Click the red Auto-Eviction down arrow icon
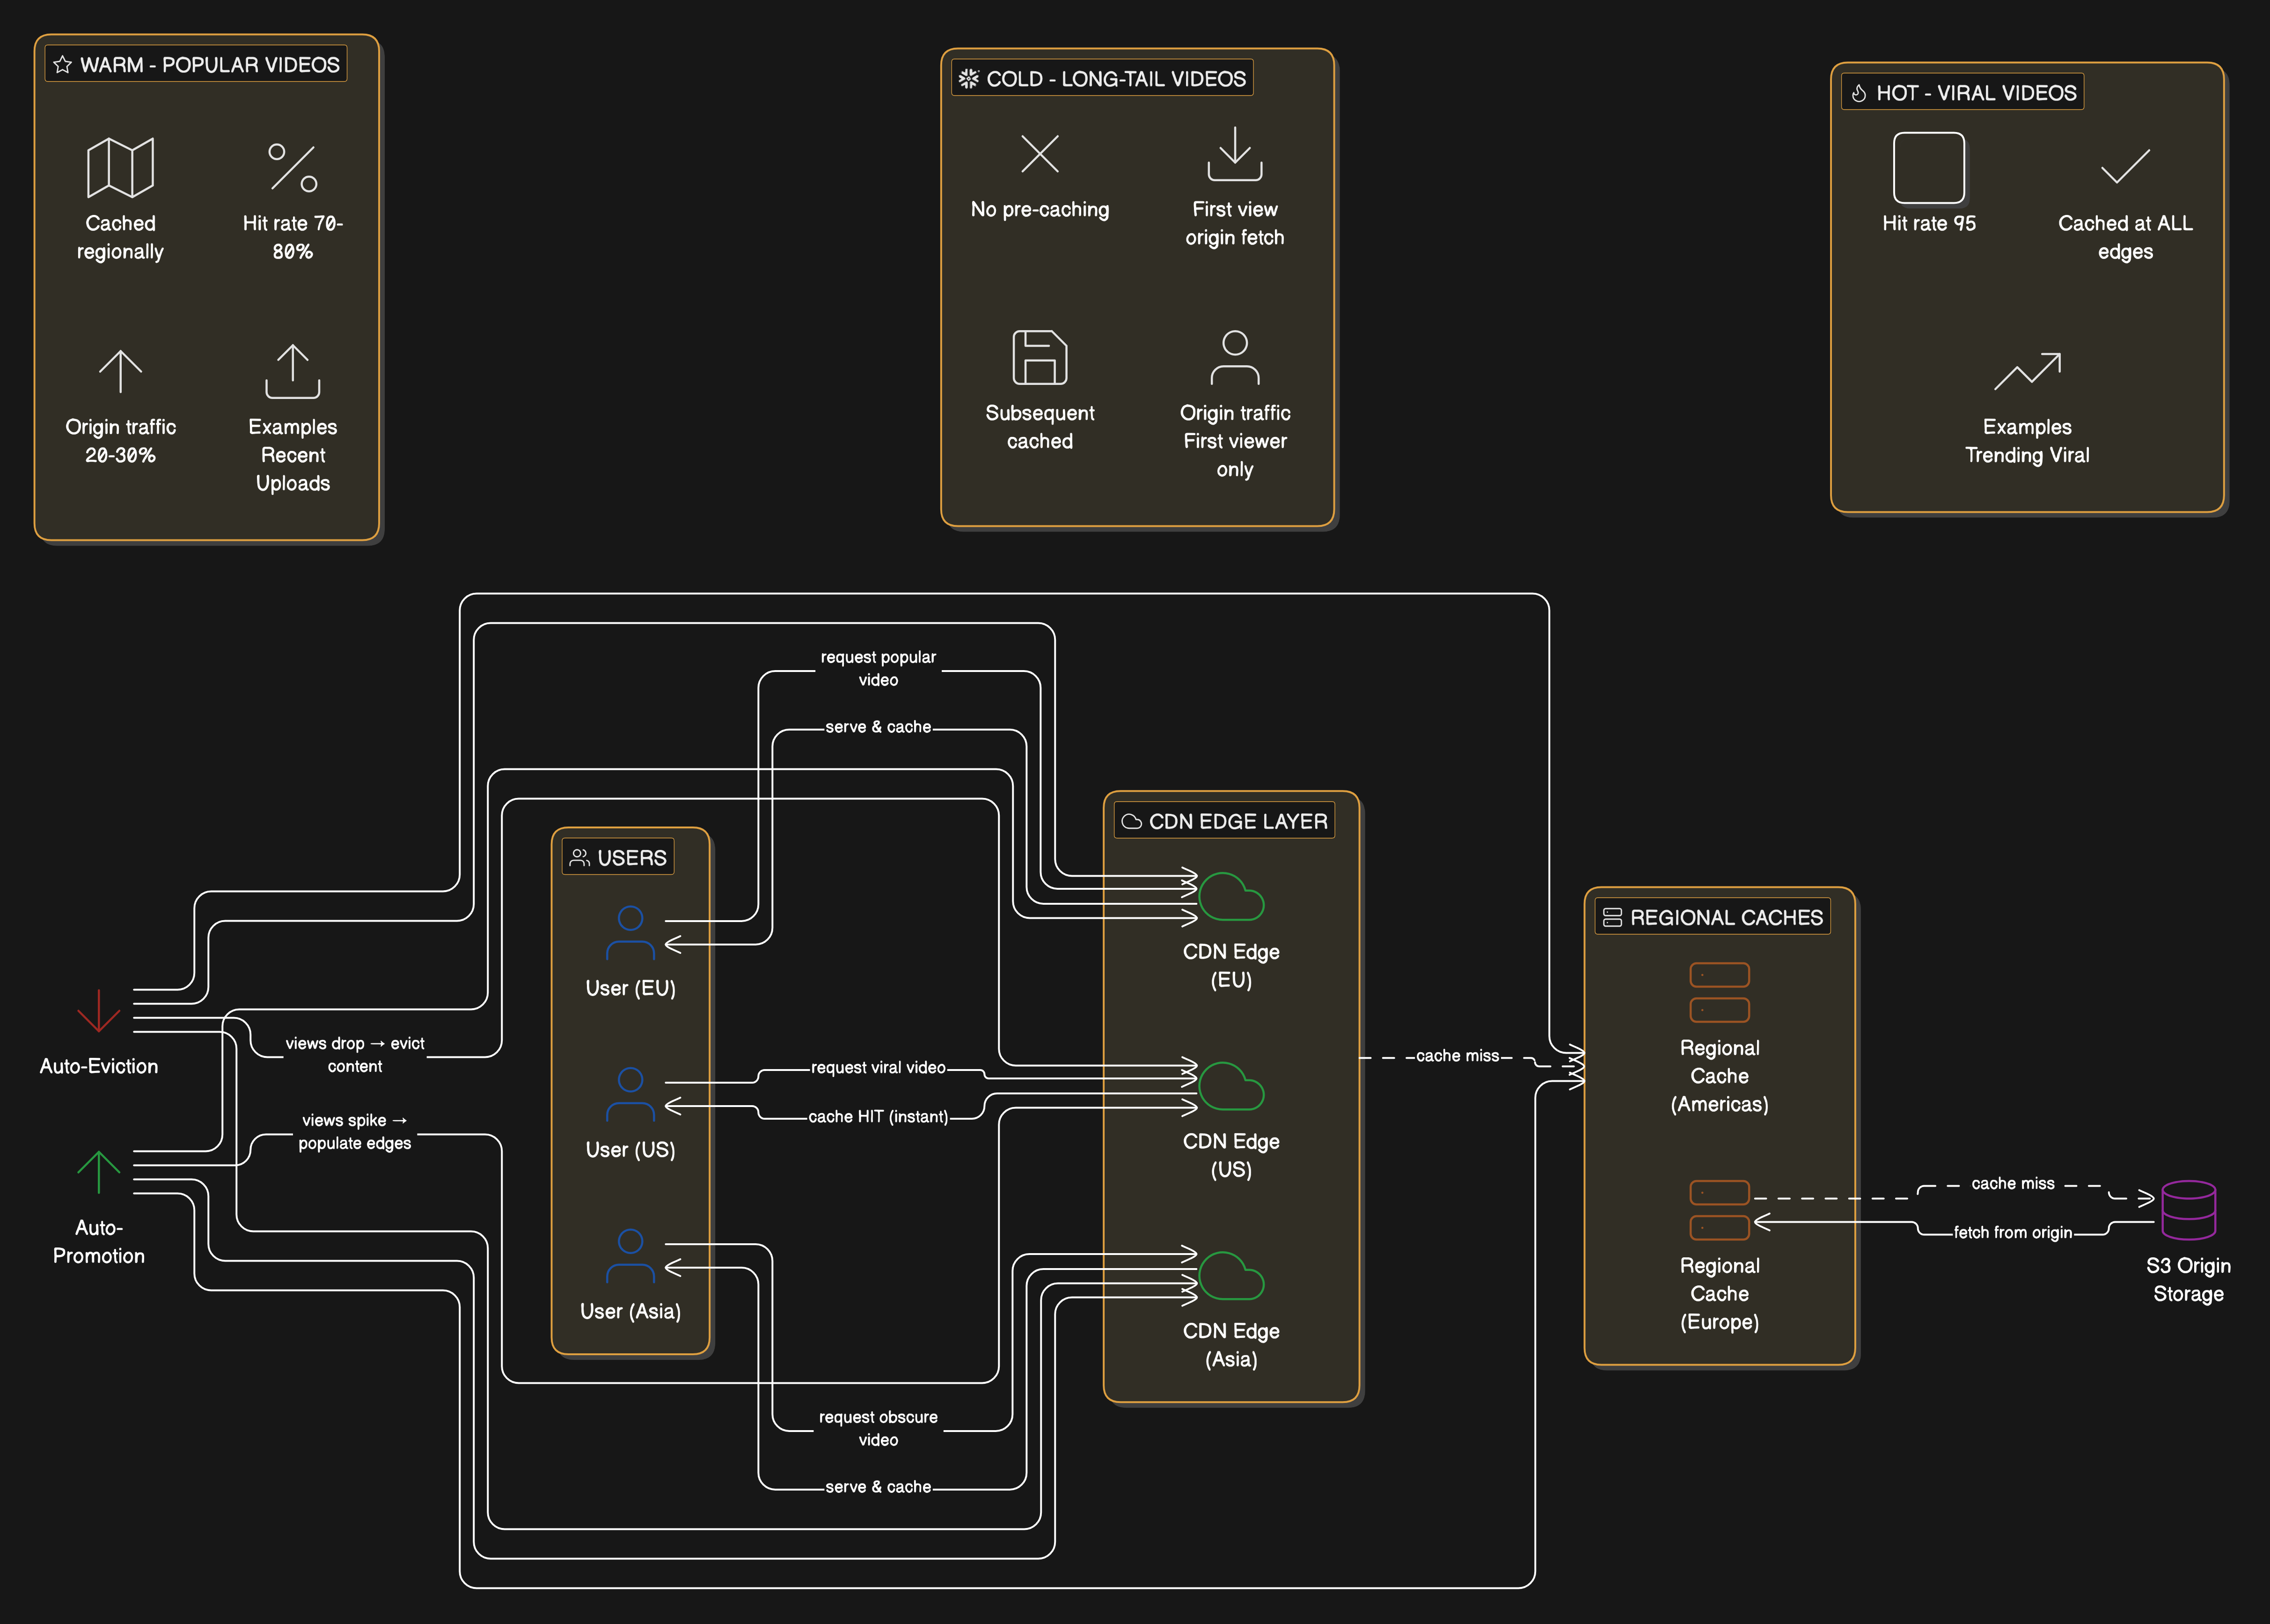The height and width of the screenshot is (1624, 2270). 98,1010
